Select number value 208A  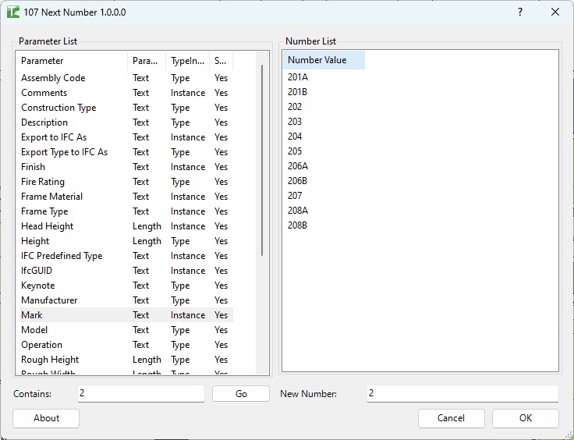(x=298, y=211)
